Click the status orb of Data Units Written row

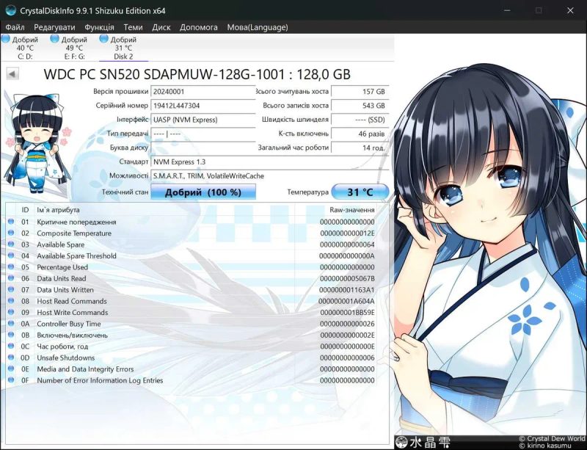[x=11, y=289]
